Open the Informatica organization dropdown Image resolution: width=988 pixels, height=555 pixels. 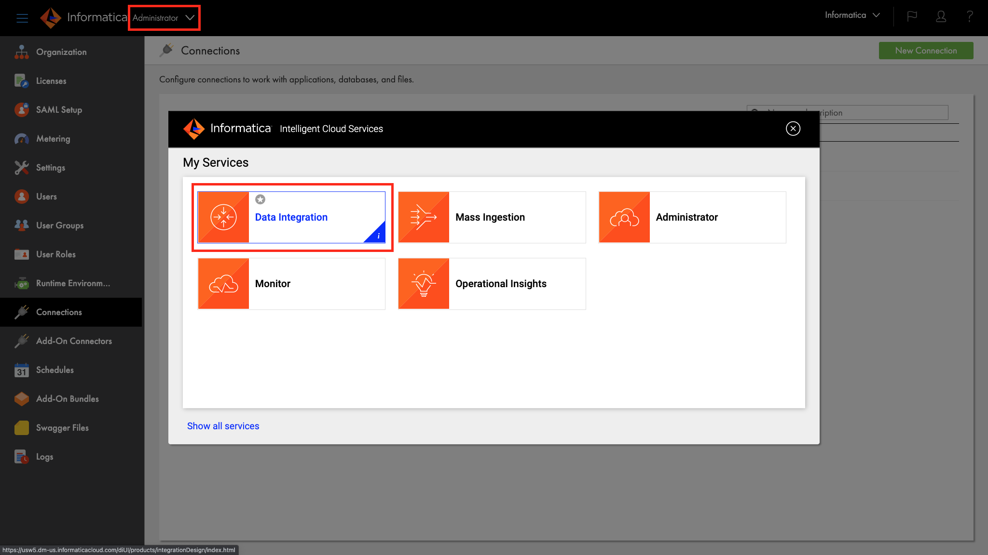tap(852, 15)
